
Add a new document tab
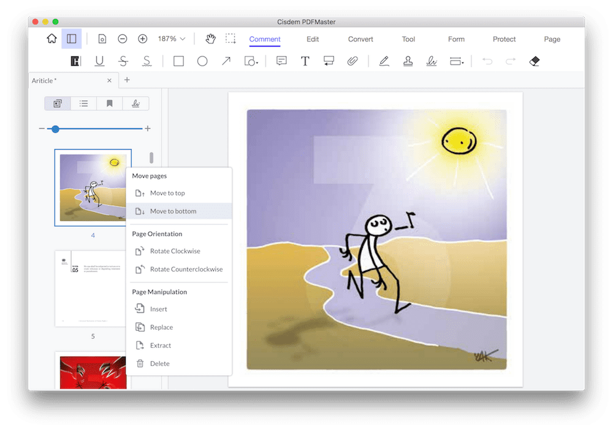(127, 80)
